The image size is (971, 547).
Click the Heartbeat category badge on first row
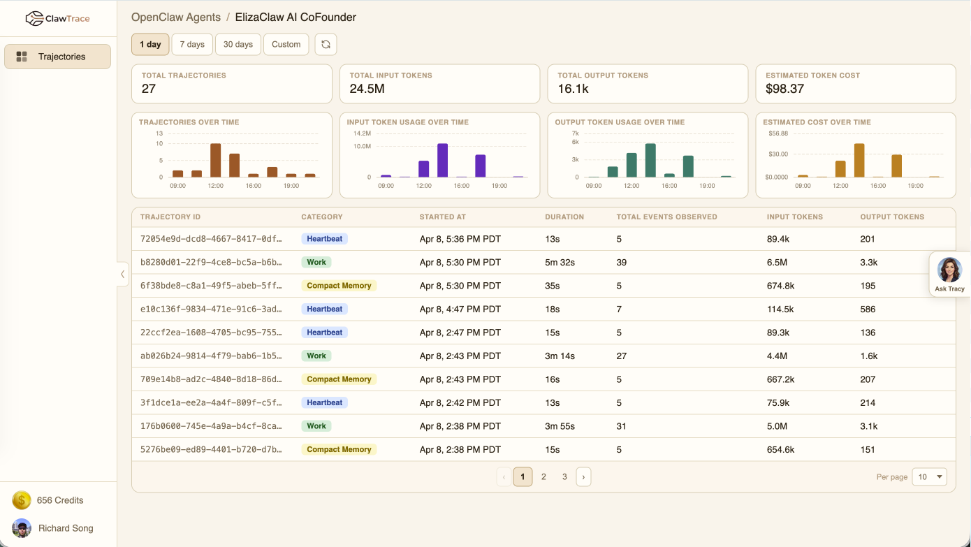324,238
